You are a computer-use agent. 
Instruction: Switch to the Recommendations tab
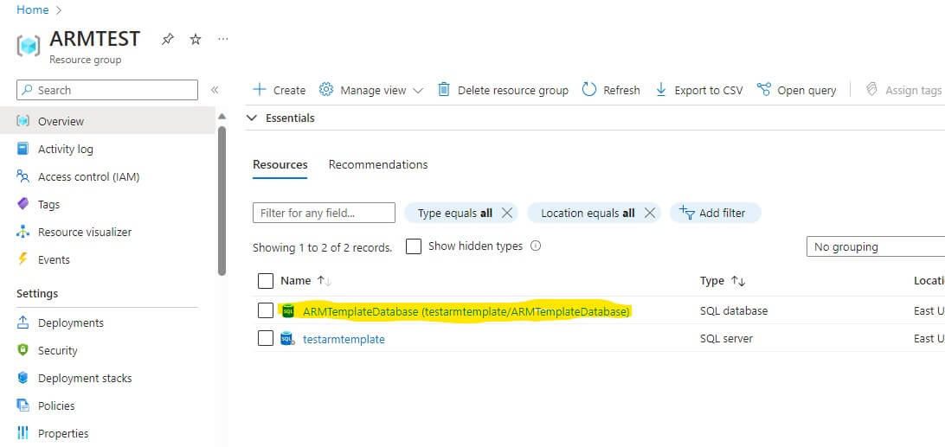click(x=378, y=164)
